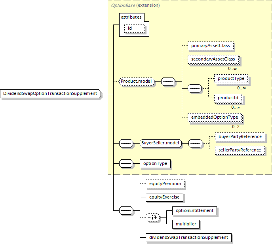Image resolution: width=272 pixels, height=244 pixels.
Task: Select the primaryAssetClass element
Action: 210,46
